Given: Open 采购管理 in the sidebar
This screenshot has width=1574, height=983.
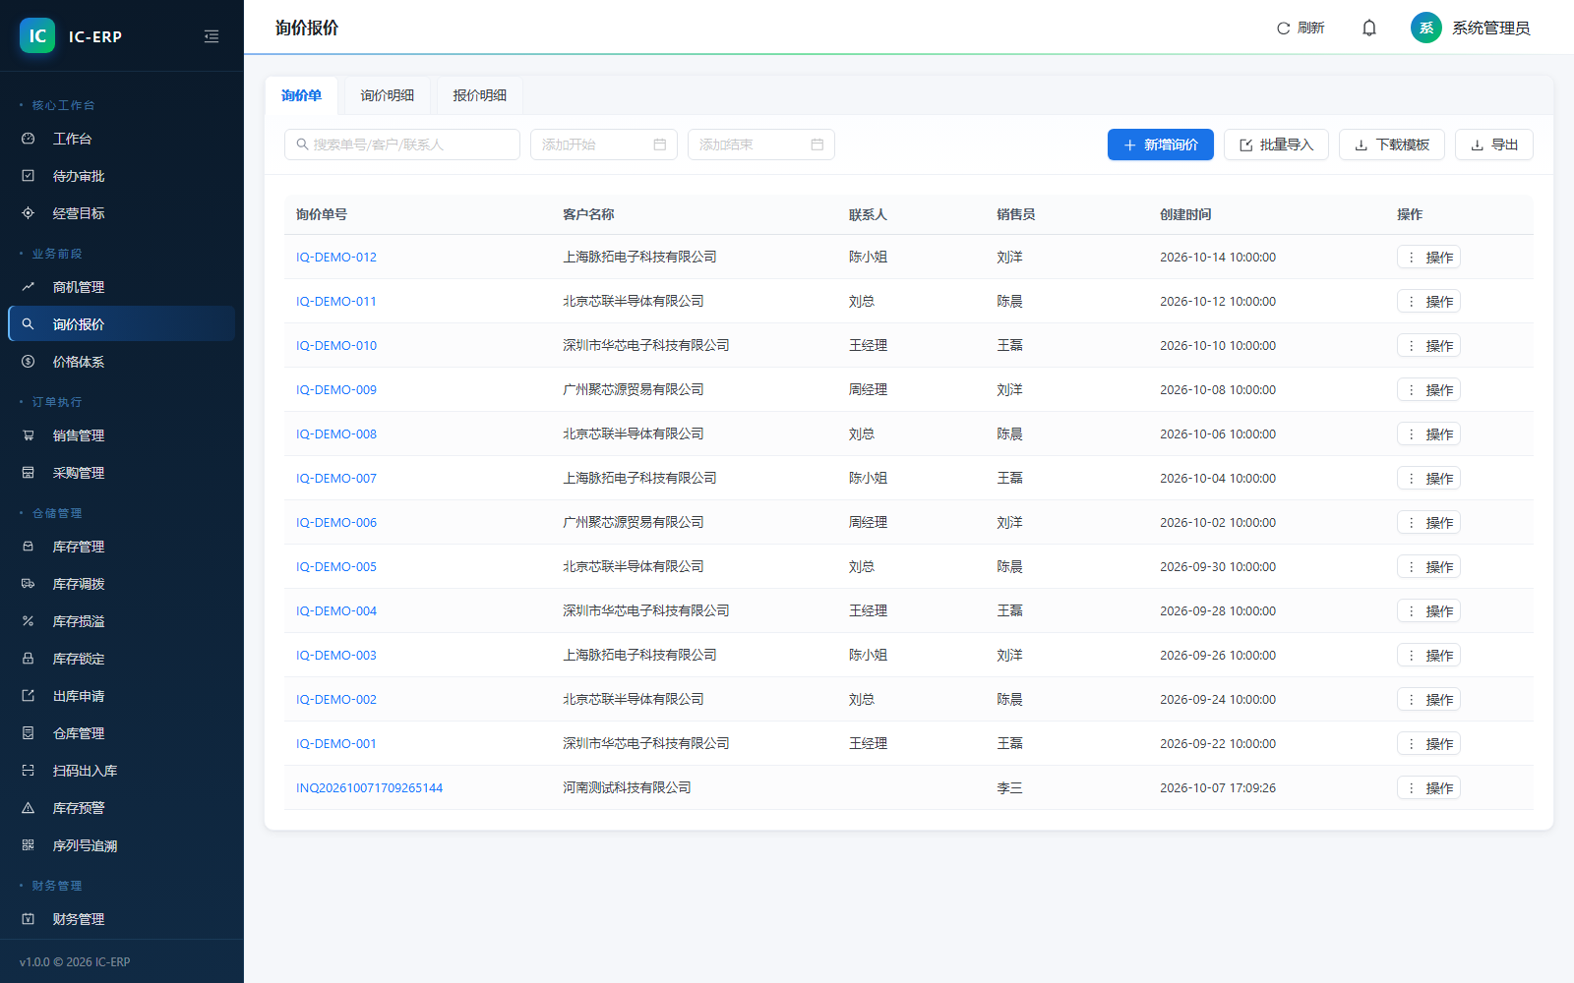Looking at the screenshot, I should (122, 473).
